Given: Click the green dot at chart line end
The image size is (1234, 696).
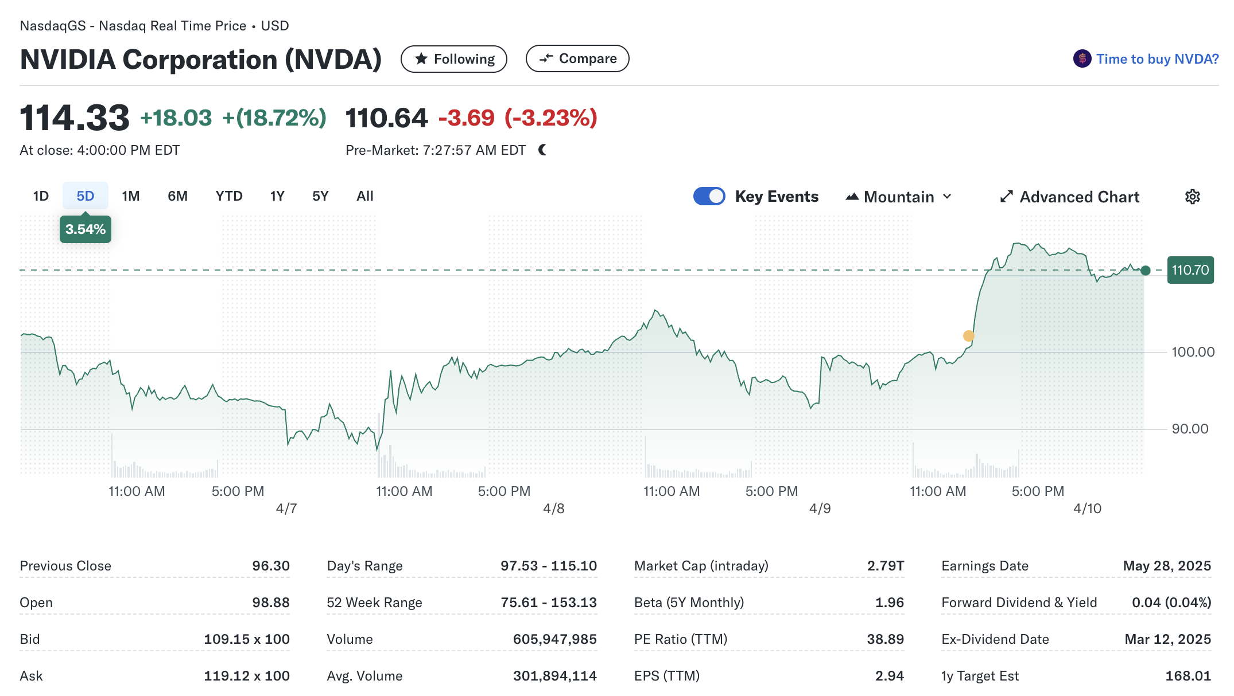Looking at the screenshot, I should 1146,271.
